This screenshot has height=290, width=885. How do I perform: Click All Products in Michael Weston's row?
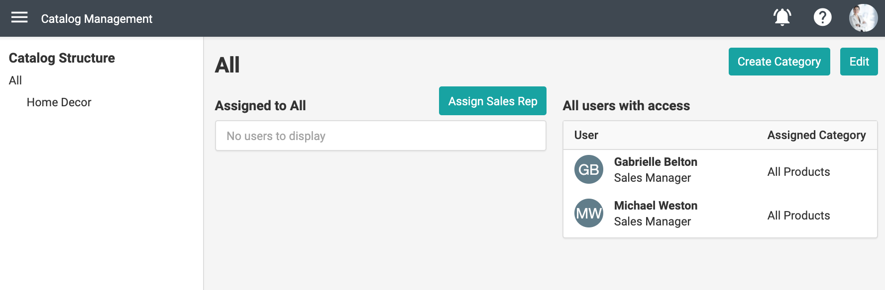click(x=798, y=216)
